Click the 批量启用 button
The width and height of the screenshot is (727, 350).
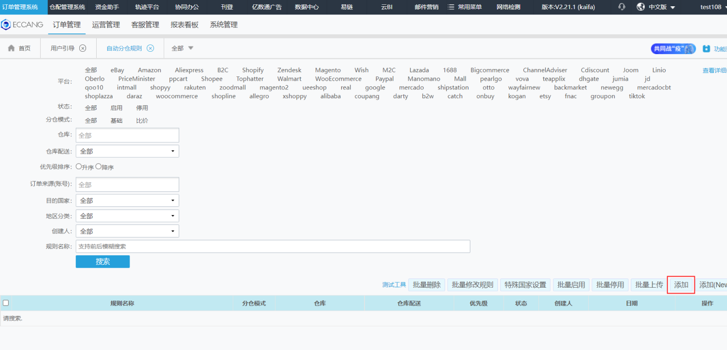tap(571, 285)
